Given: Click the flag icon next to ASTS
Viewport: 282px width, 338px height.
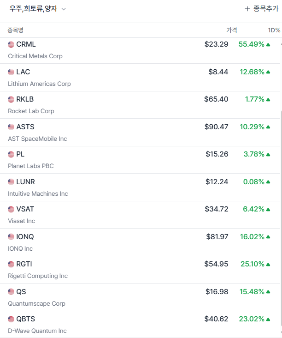Looking at the screenshot, I should pyautogui.click(x=11, y=127).
